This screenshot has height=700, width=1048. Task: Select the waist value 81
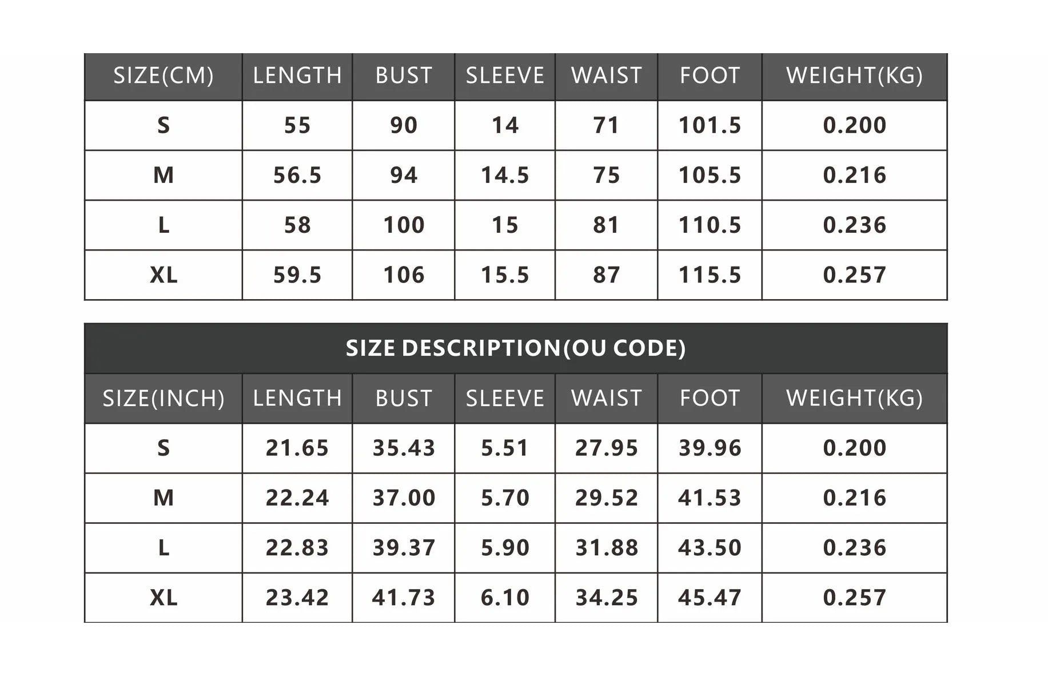click(606, 225)
